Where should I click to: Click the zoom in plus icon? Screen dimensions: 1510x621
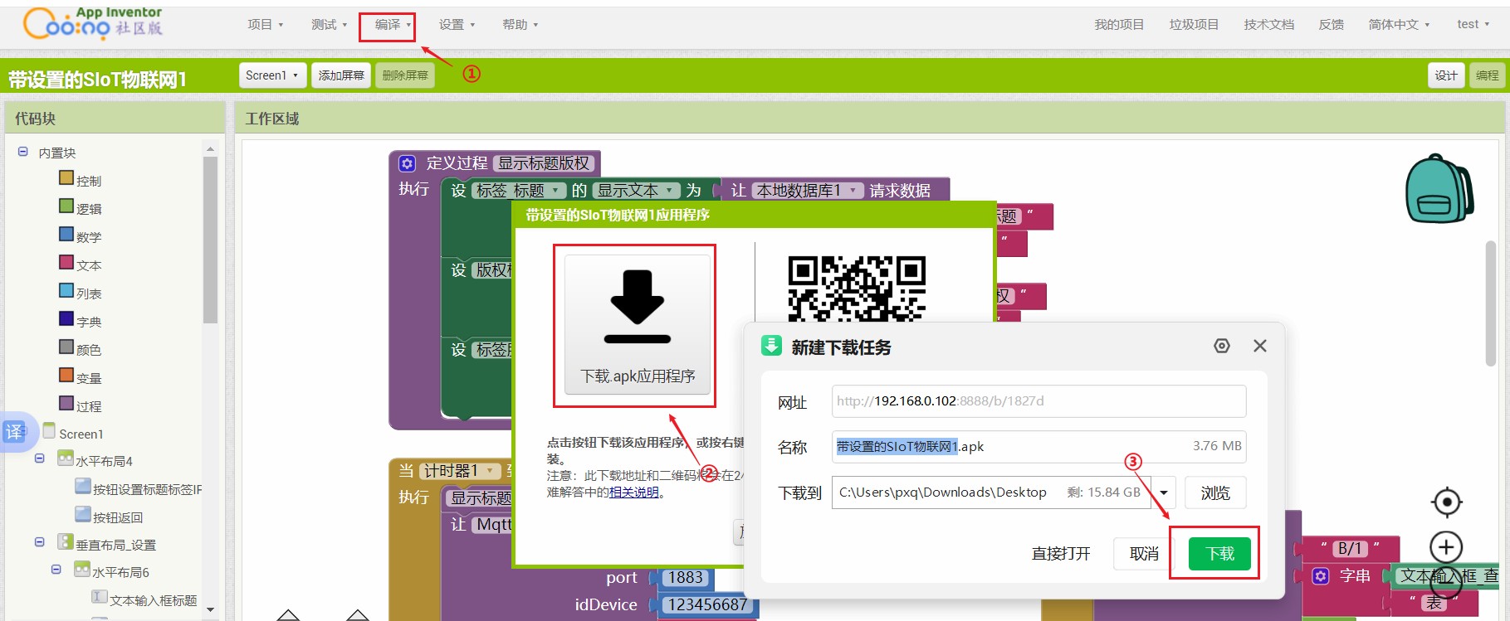[x=1446, y=547]
